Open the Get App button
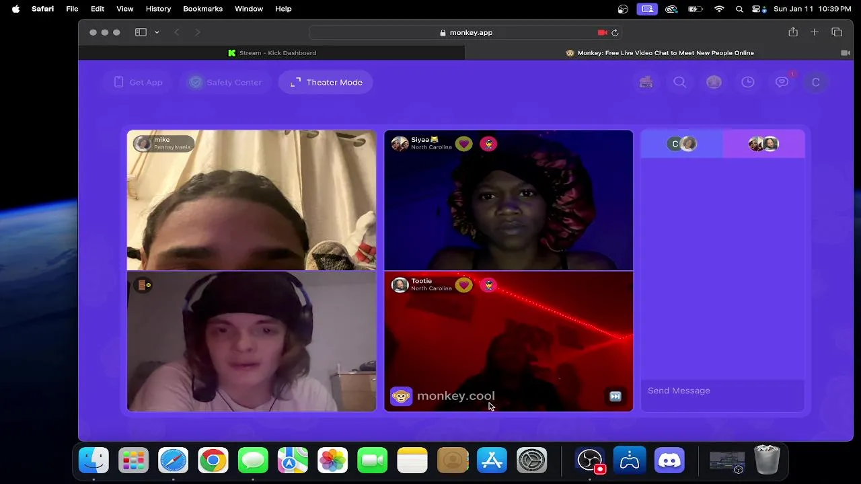The width and height of the screenshot is (861, 484). 138,82
